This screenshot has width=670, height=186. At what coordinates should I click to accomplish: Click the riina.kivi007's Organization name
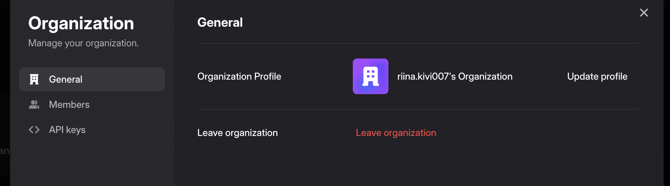(x=455, y=76)
